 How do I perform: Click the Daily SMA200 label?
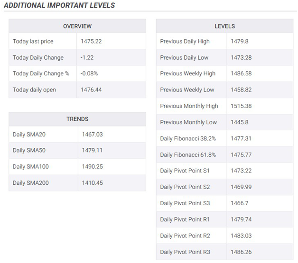click(x=31, y=183)
